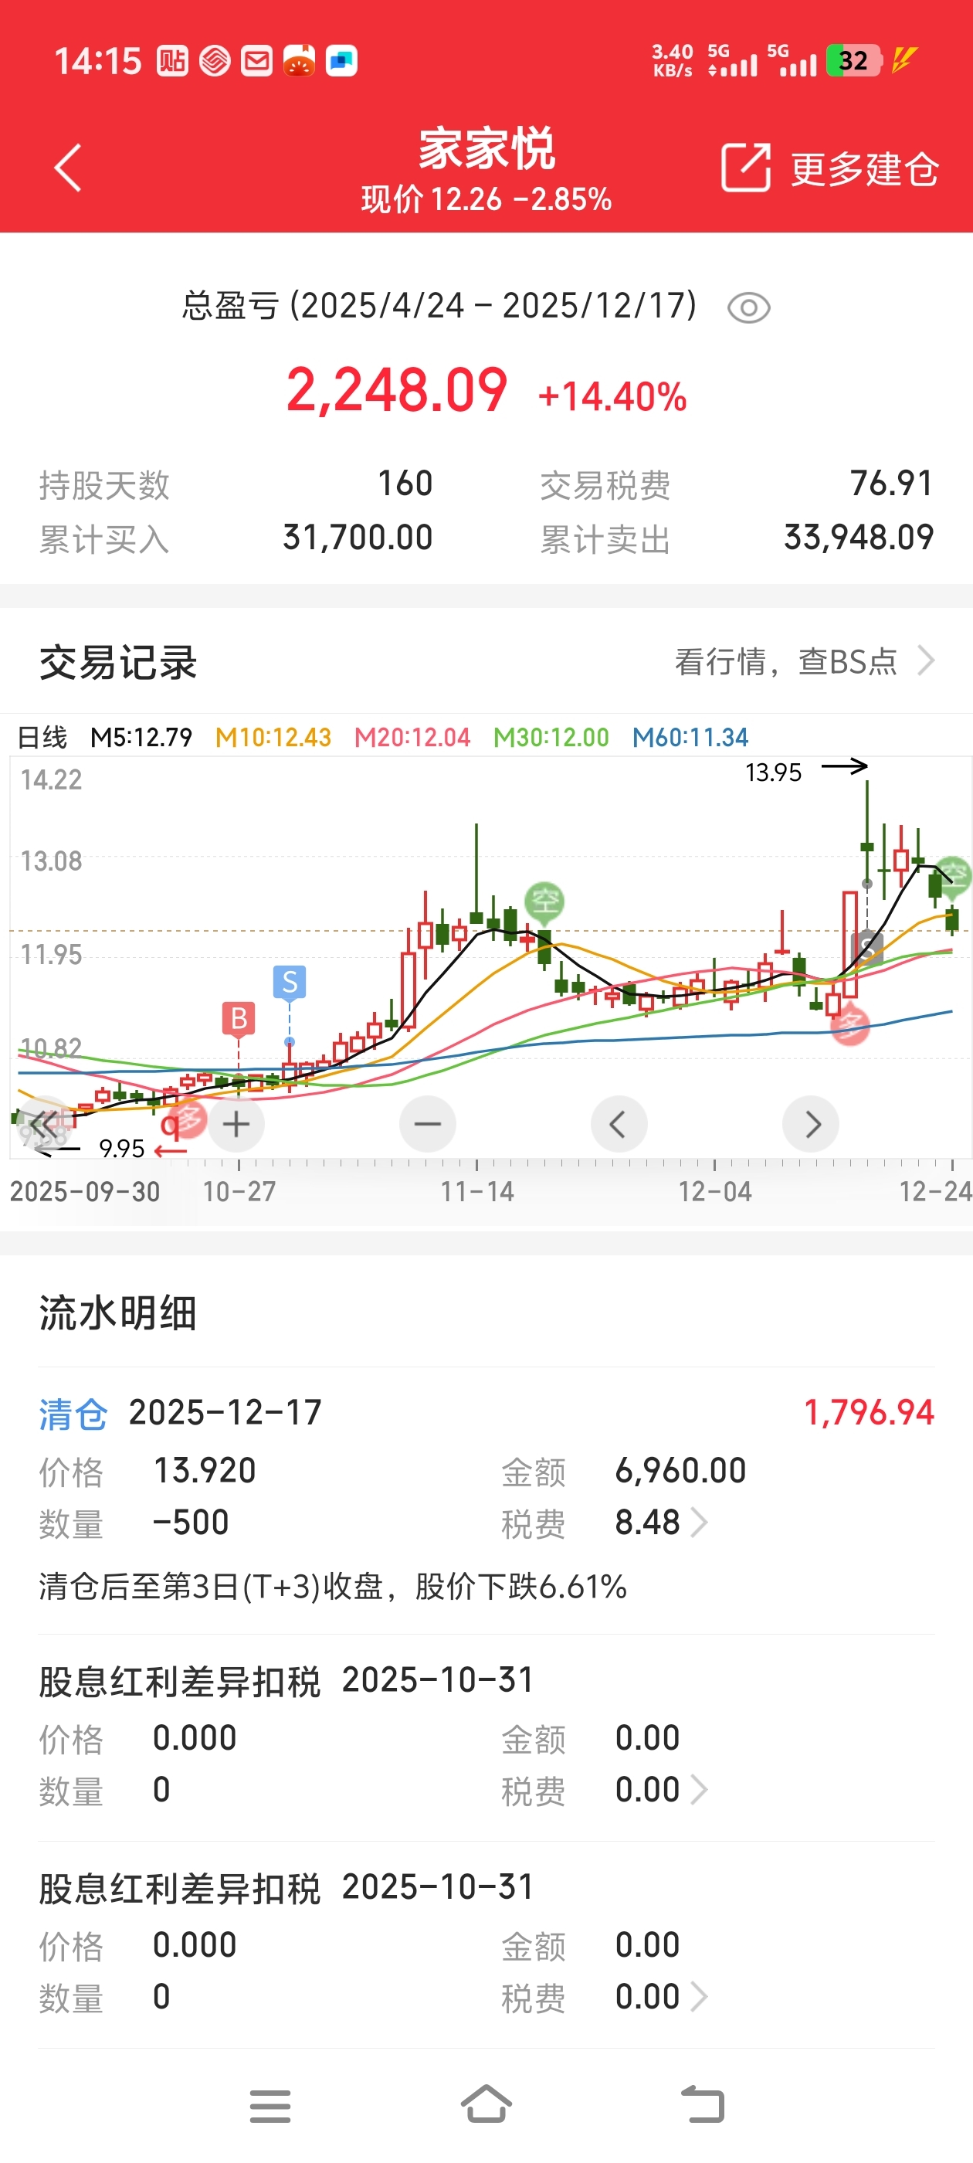Select M20:12.04 moving average label

tap(412, 737)
